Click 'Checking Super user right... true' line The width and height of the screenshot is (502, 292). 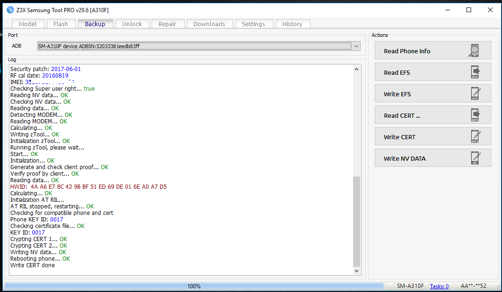[x=52, y=88]
